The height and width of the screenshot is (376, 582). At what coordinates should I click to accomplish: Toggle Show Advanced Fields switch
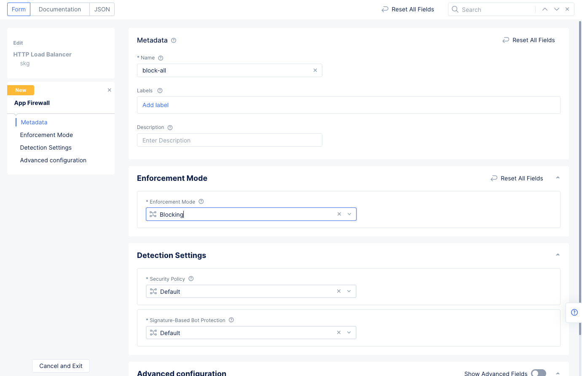click(538, 373)
